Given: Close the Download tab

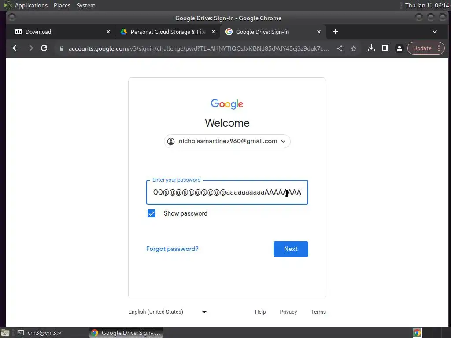Looking at the screenshot, I should (x=108, y=32).
